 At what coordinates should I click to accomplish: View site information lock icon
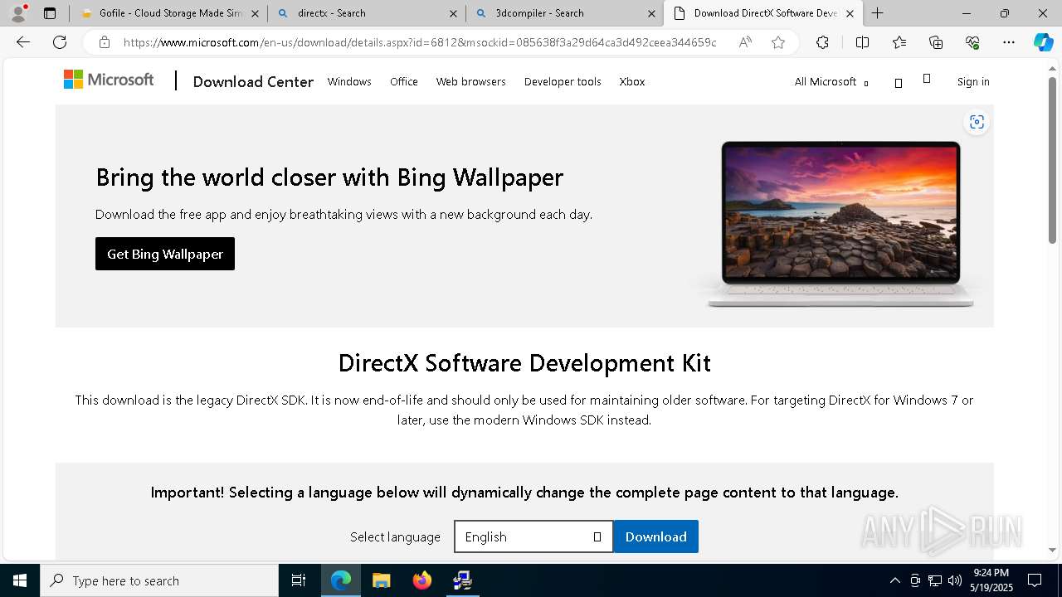(x=104, y=42)
